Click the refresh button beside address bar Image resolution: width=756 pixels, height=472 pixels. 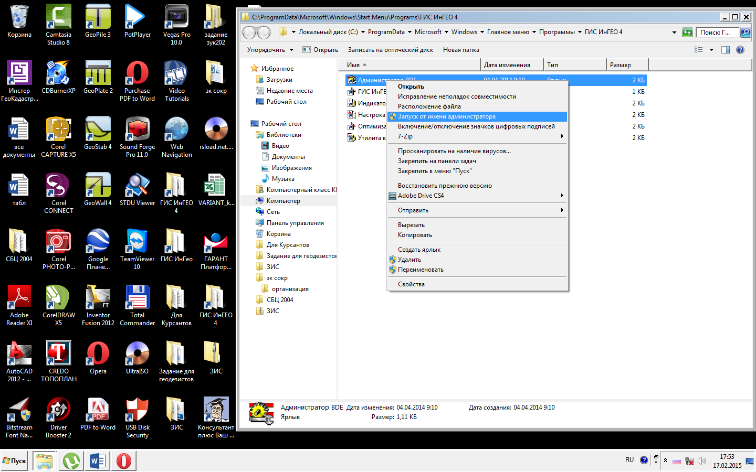click(x=687, y=33)
